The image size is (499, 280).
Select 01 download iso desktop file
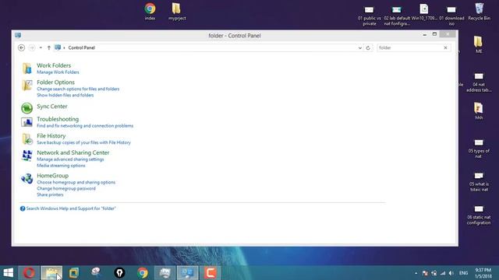pyautogui.click(x=451, y=16)
